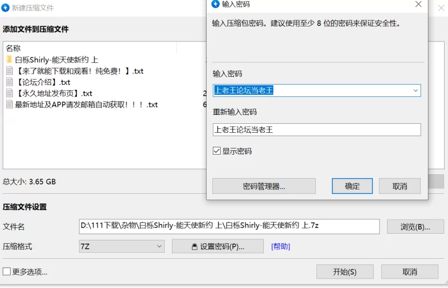Open the [帮助] link
This screenshot has height=288, width=448.
(x=281, y=246)
